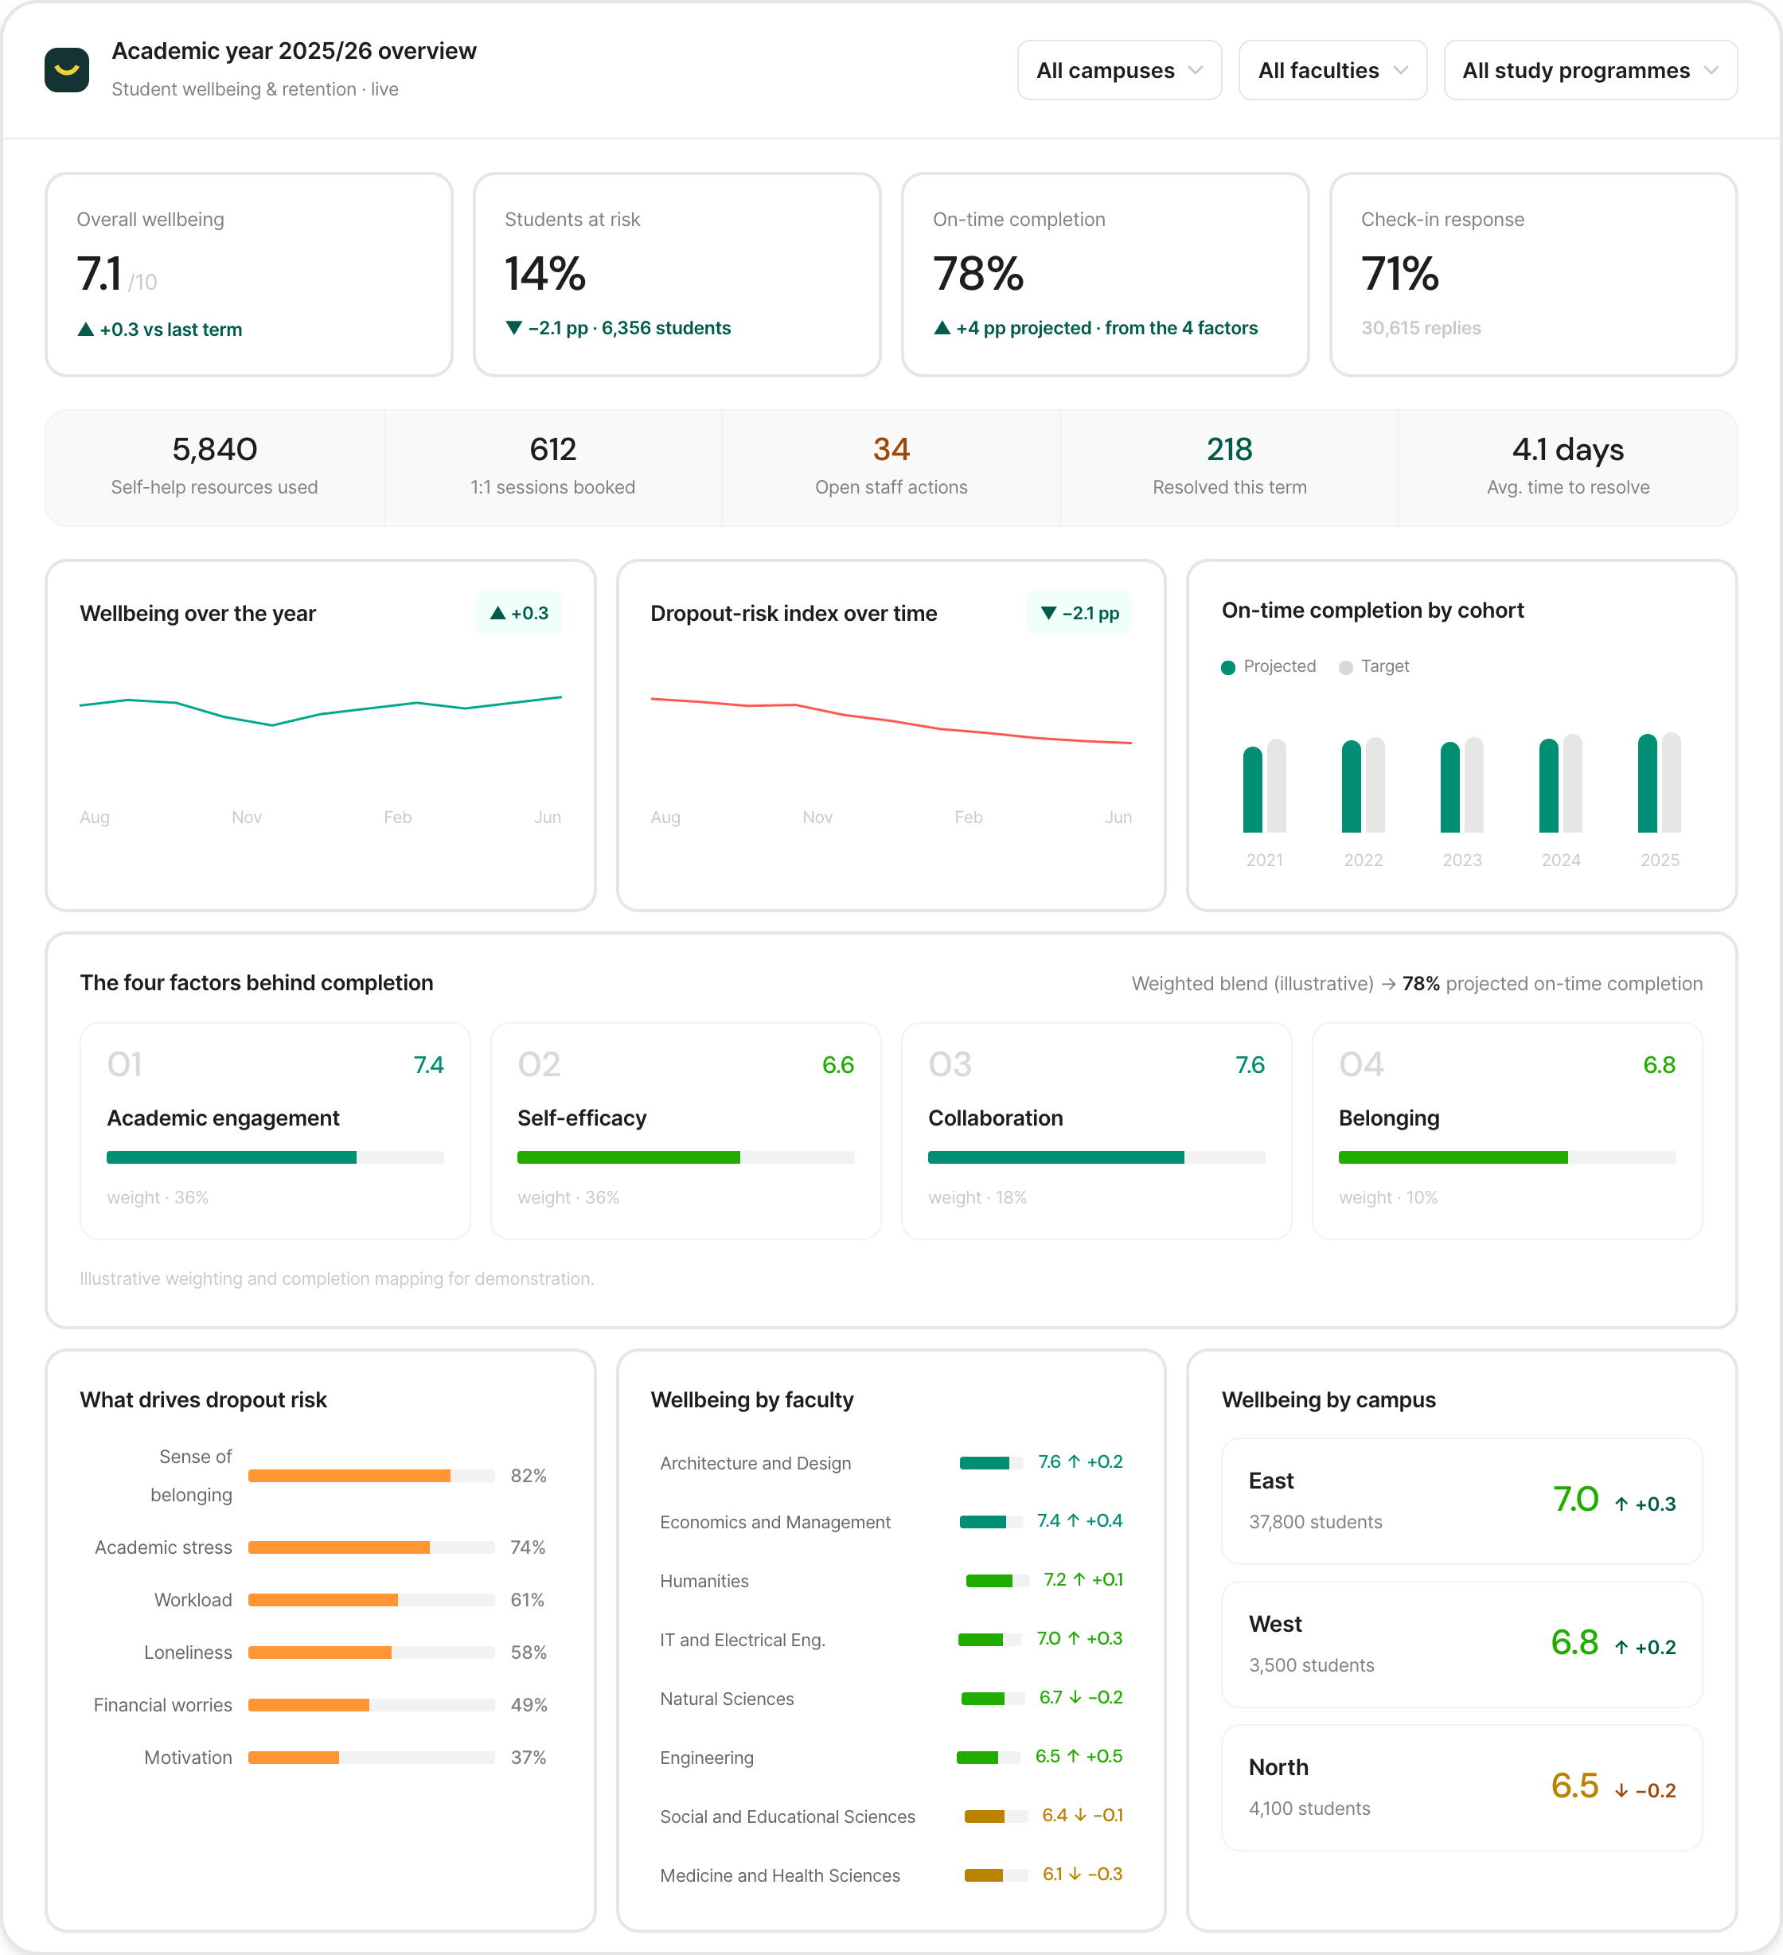Open the West campus card

[1462, 1645]
